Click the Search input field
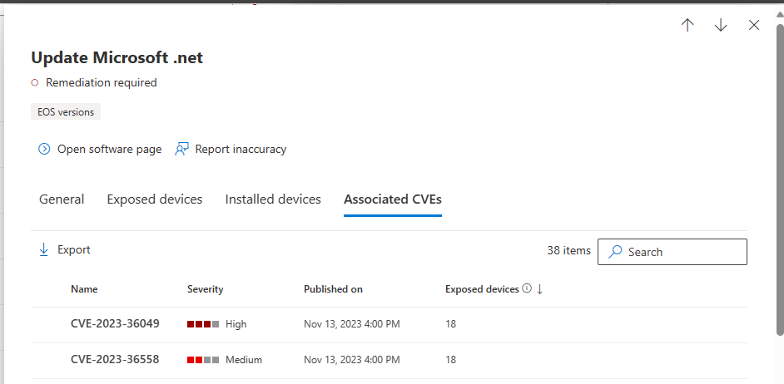The width and height of the screenshot is (784, 384). pos(672,252)
